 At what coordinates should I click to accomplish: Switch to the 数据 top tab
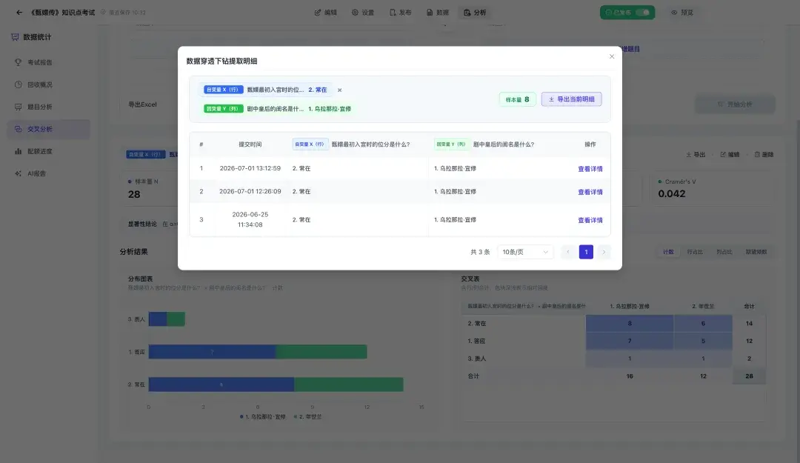tap(438, 13)
